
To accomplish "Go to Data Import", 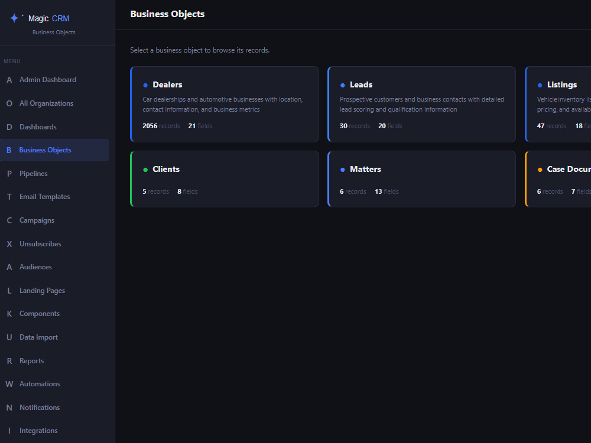I will tap(54, 337).
